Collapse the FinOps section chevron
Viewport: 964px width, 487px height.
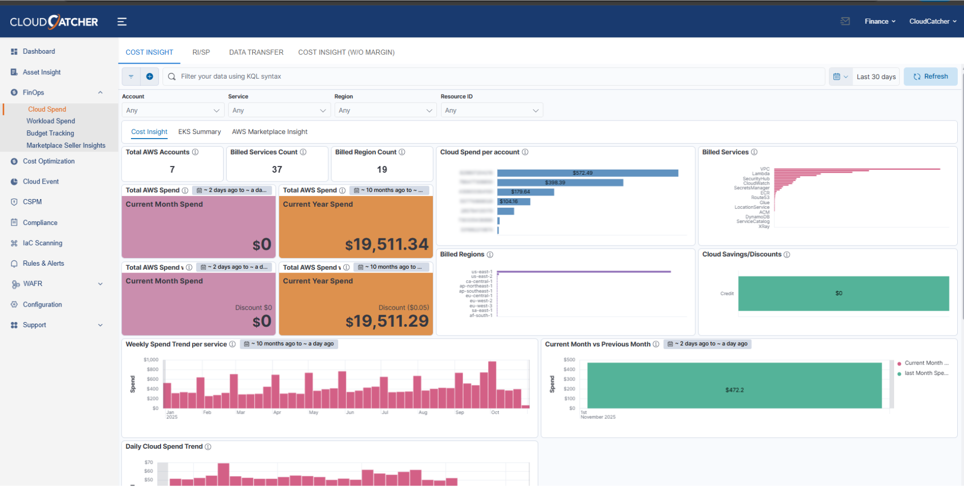click(100, 92)
